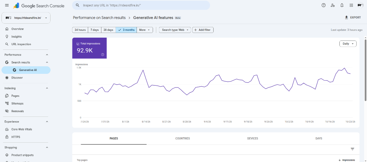Switch to the DAYS tab
The width and height of the screenshot is (367, 162).
319,139
